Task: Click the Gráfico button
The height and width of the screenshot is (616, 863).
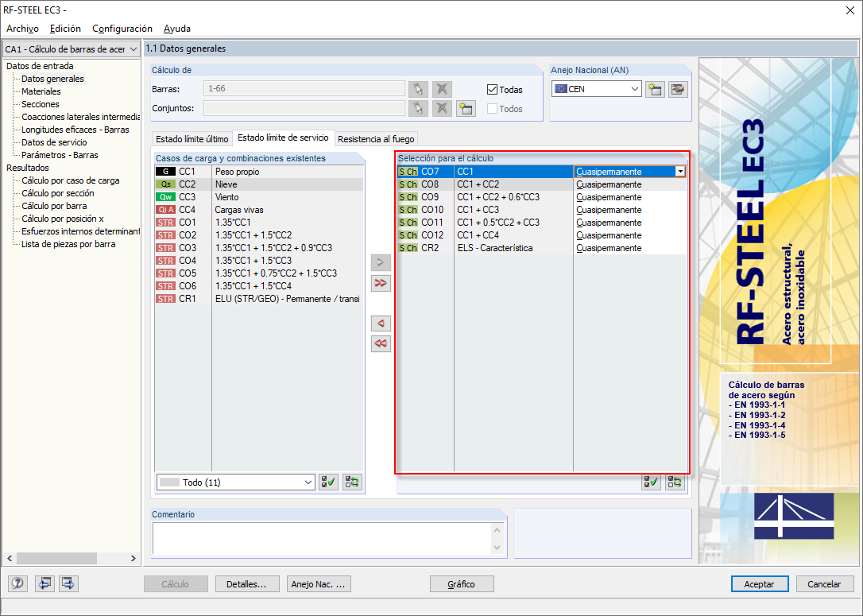Action: (462, 584)
